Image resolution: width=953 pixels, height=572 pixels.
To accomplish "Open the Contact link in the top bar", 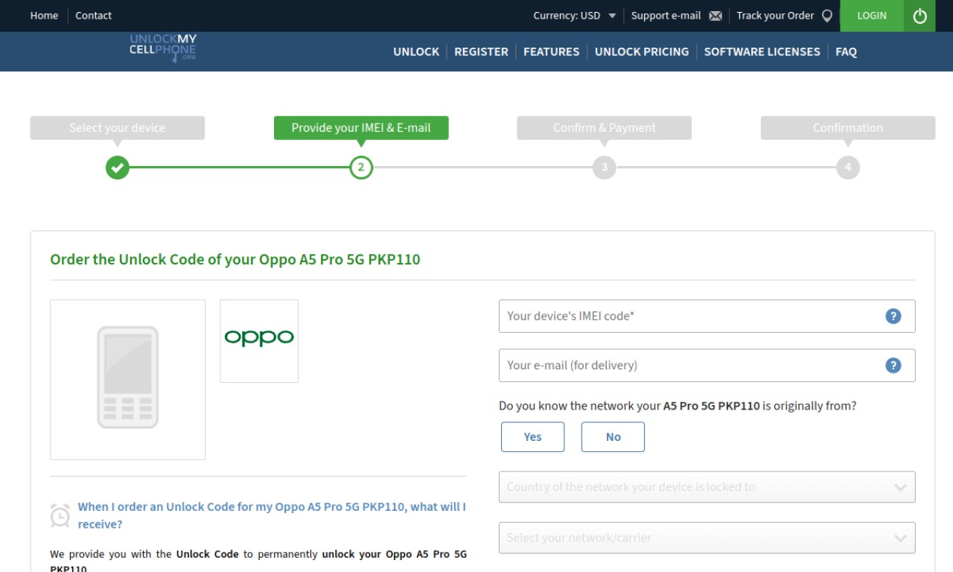I will 94,16.
